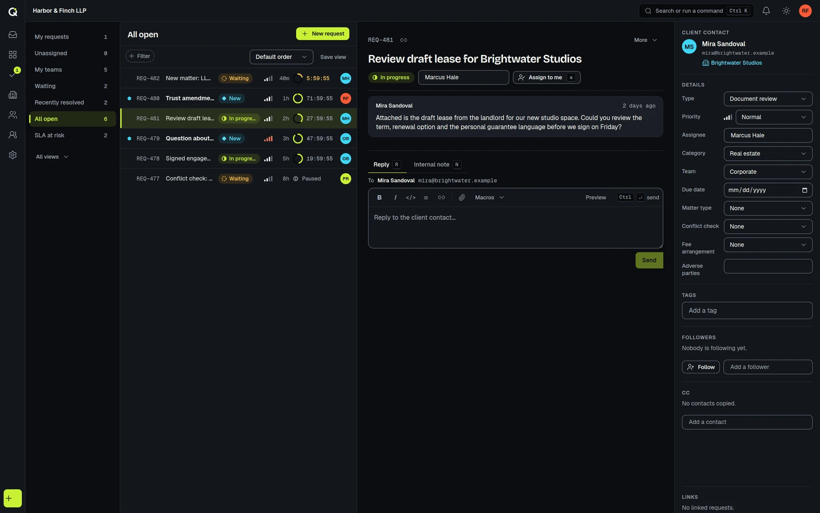Open the Priority dropdown showing Normal
820x513 pixels.
pyautogui.click(x=774, y=117)
